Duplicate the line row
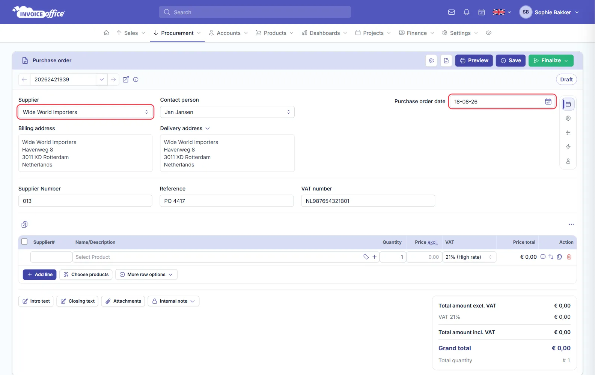Viewport: 595px width, 375px height. pos(560,257)
